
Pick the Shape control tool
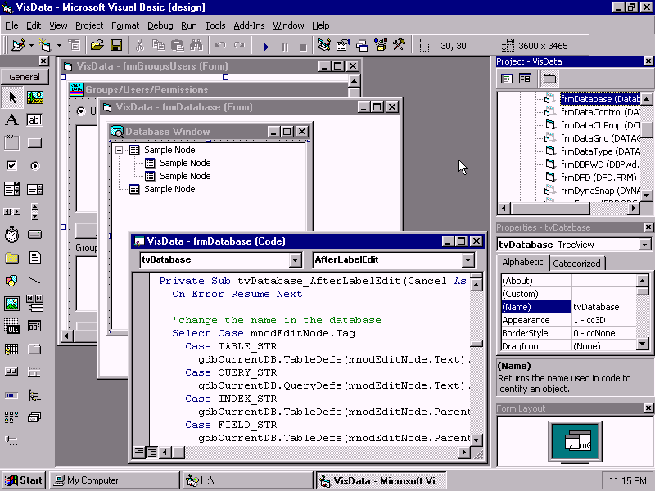point(12,280)
